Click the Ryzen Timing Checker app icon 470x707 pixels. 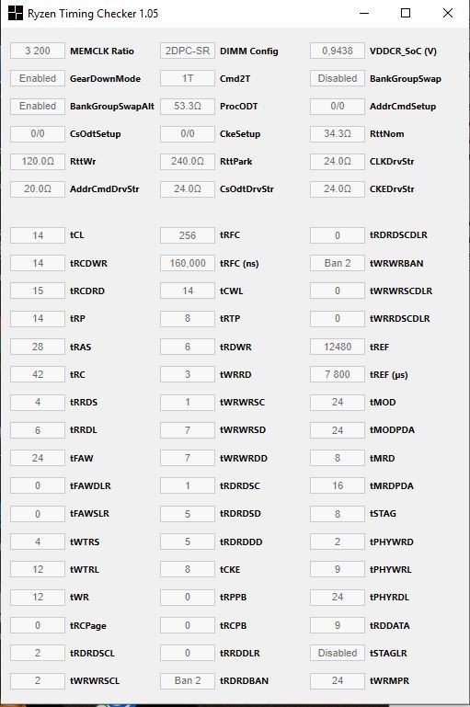(x=16, y=13)
